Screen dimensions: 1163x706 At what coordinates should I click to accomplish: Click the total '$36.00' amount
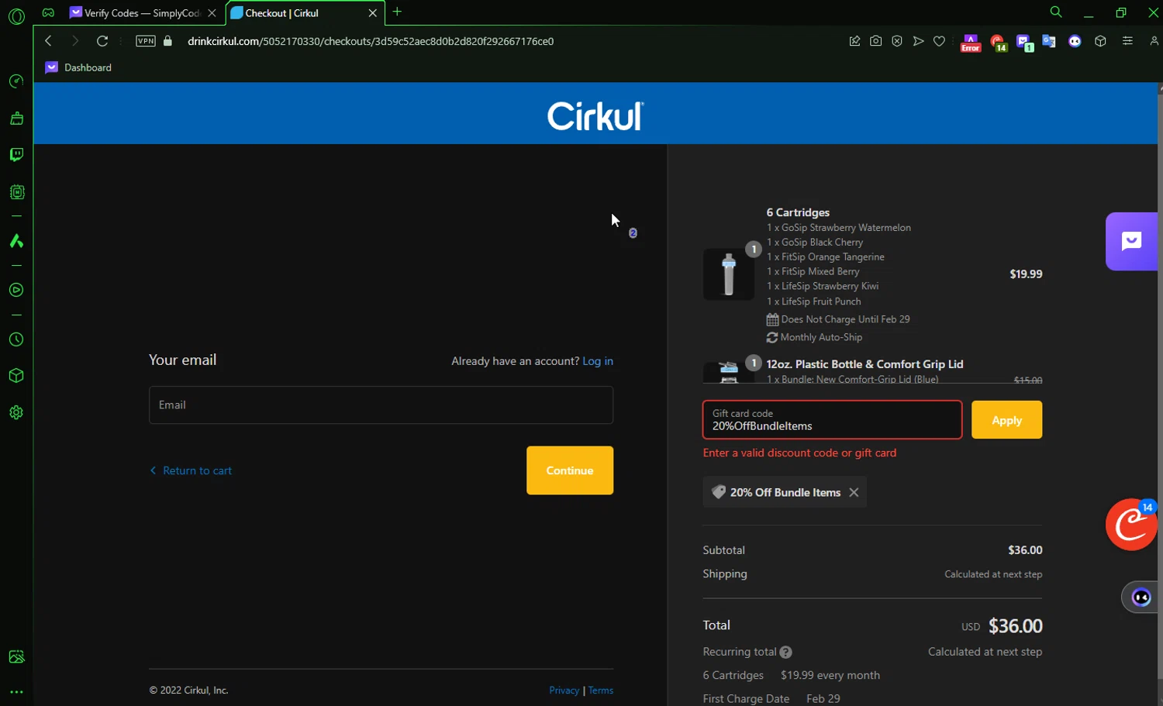tap(1015, 626)
